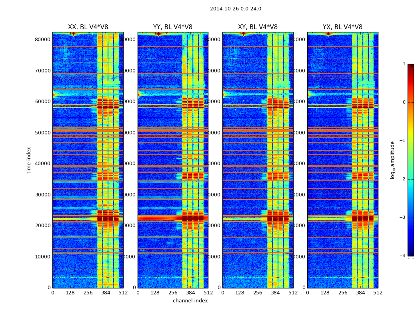Select the XX, BL V4*V8 subplot title

click(88, 27)
